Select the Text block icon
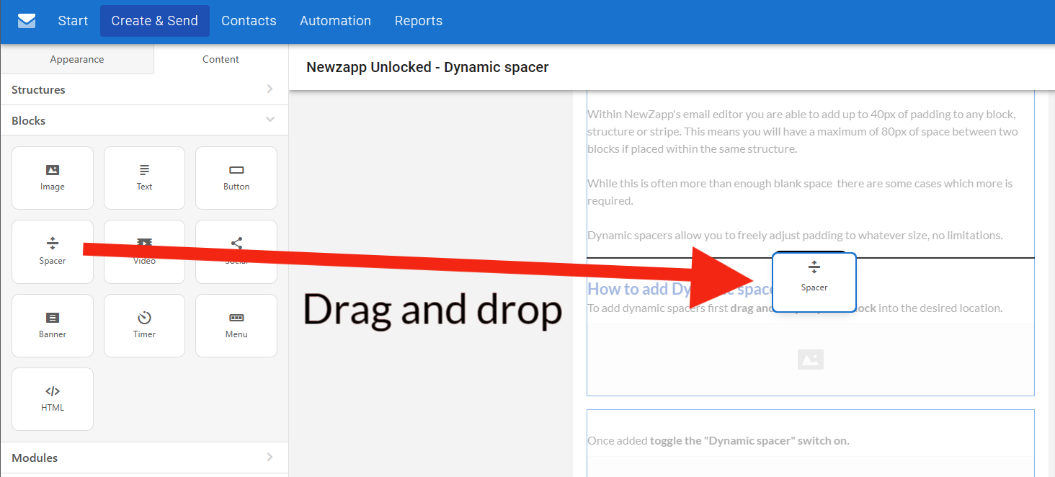This screenshot has width=1055, height=477. [144, 177]
